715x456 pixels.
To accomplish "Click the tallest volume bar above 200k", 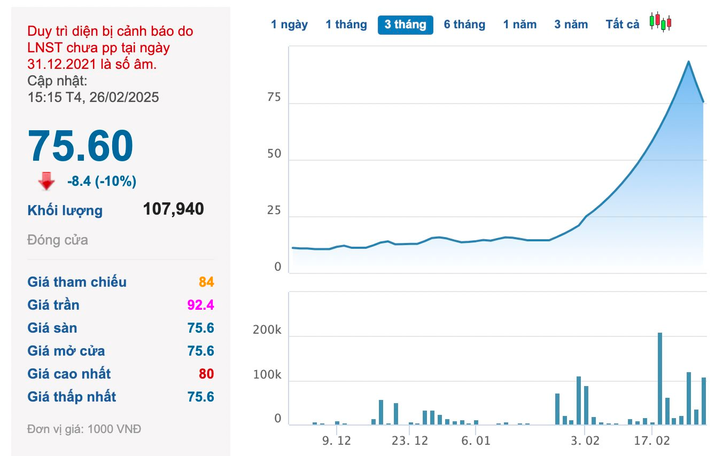I will (x=660, y=379).
